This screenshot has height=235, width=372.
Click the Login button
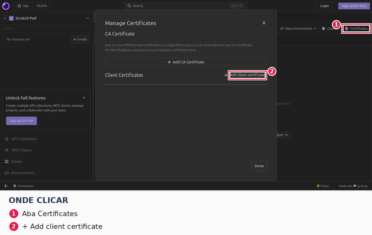point(325,6)
